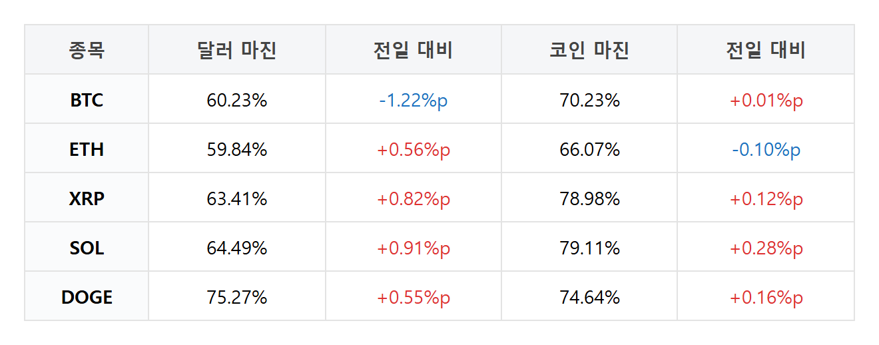Click the SOL row label
The height and width of the screenshot is (345, 879).
coord(87,248)
